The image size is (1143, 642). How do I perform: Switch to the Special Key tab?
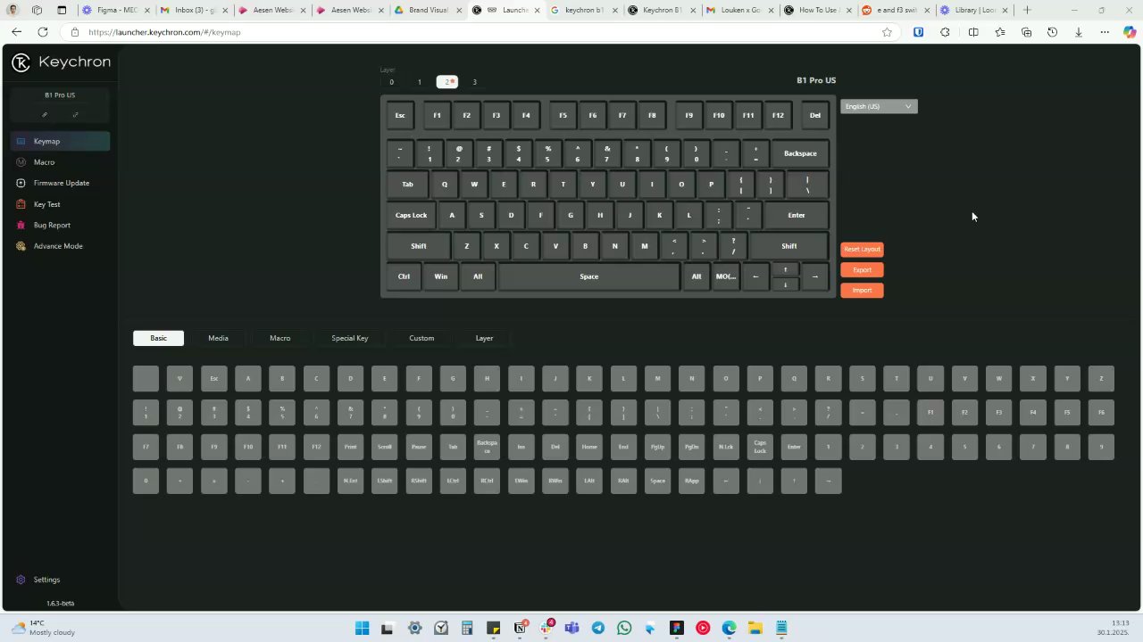(x=349, y=338)
